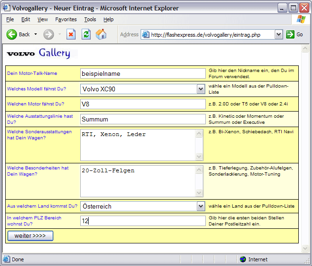
Task: Open the Edit menu
Action: click(x=25, y=19)
